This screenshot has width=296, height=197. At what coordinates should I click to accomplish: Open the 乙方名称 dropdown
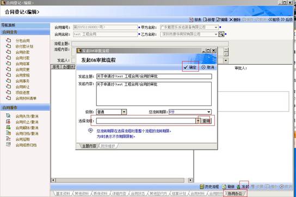pyautogui.click(x=216, y=34)
